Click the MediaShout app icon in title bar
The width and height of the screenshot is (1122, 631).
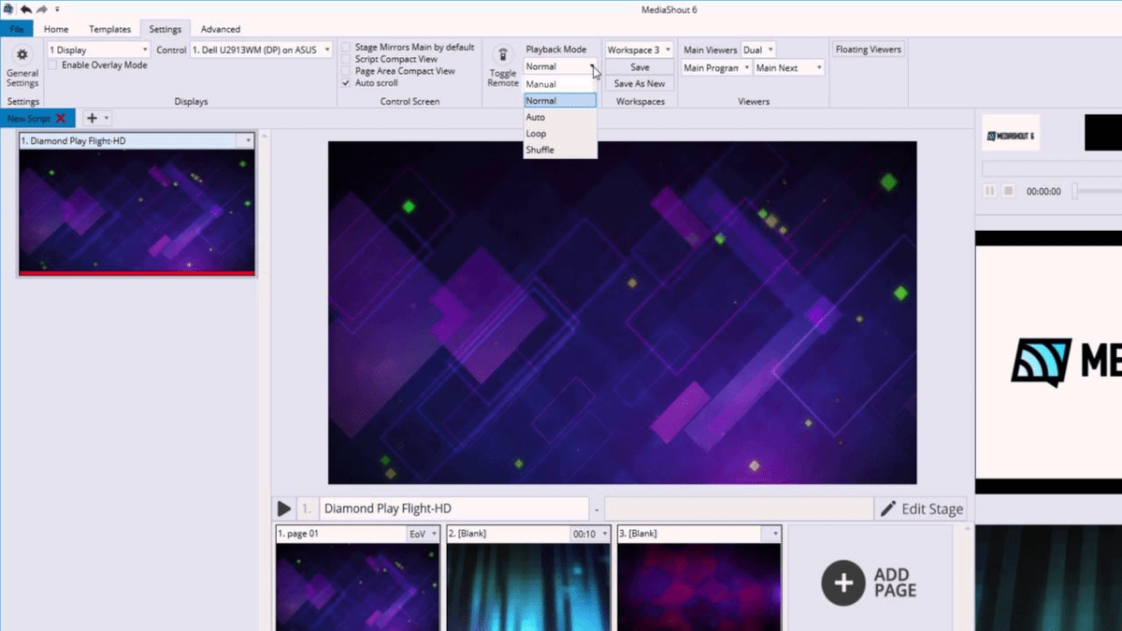point(8,9)
